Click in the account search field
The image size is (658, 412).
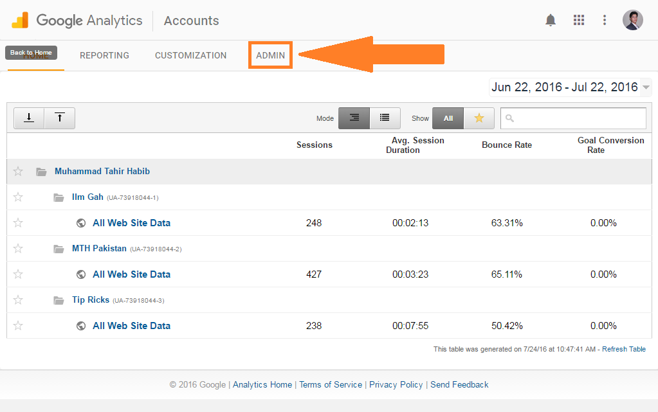573,118
